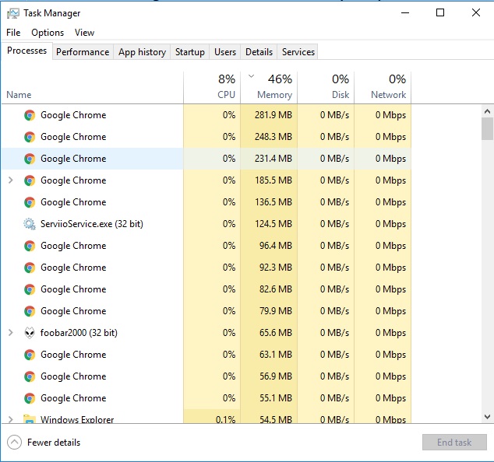Open the Startup tab
The width and height of the screenshot is (494, 462).
tap(190, 52)
